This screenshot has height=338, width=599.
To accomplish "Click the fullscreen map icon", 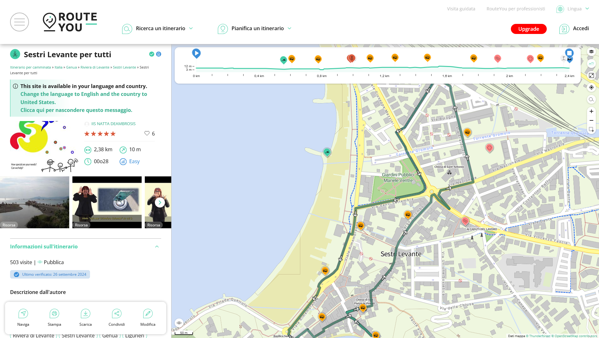I will click(x=591, y=75).
